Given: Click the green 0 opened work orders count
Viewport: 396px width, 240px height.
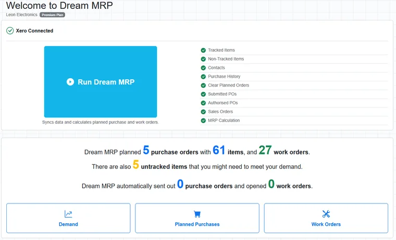Looking at the screenshot, I should (x=271, y=184).
